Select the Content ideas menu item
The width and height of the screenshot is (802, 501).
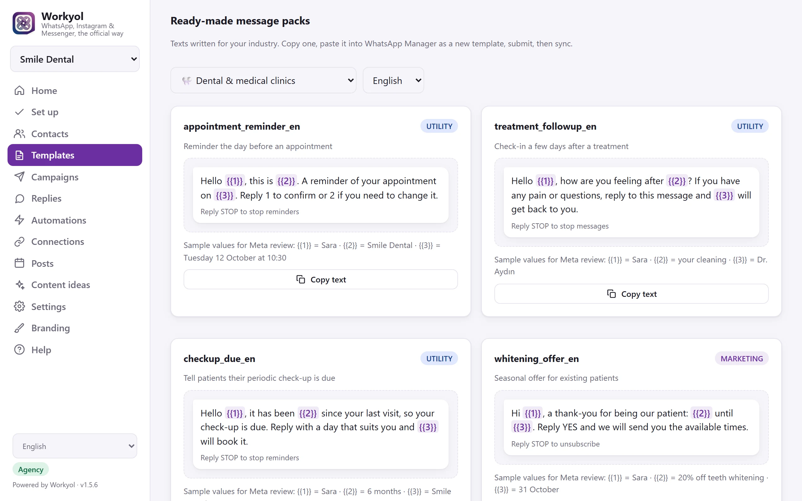(x=75, y=285)
